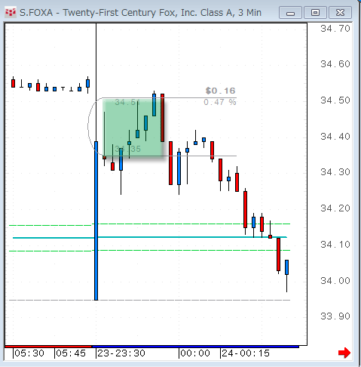Viewport: 361px width, 367px height.
Task: Click the blue session bar on time axis
Action: pos(195,347)
